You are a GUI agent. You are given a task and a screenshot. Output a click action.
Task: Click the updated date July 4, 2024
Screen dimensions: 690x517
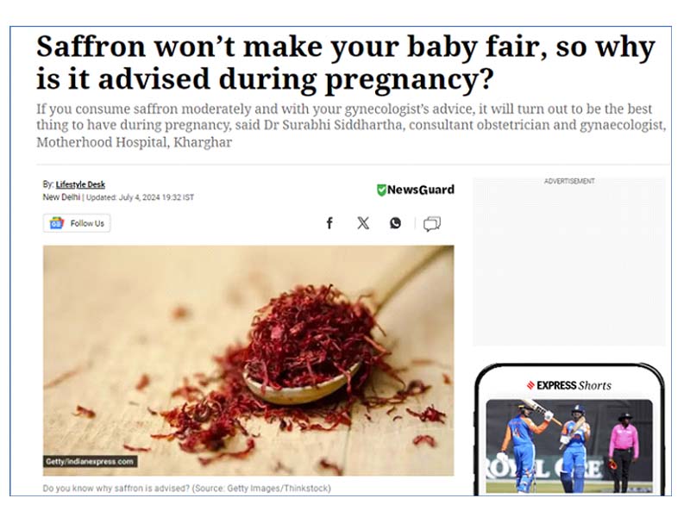140,197
